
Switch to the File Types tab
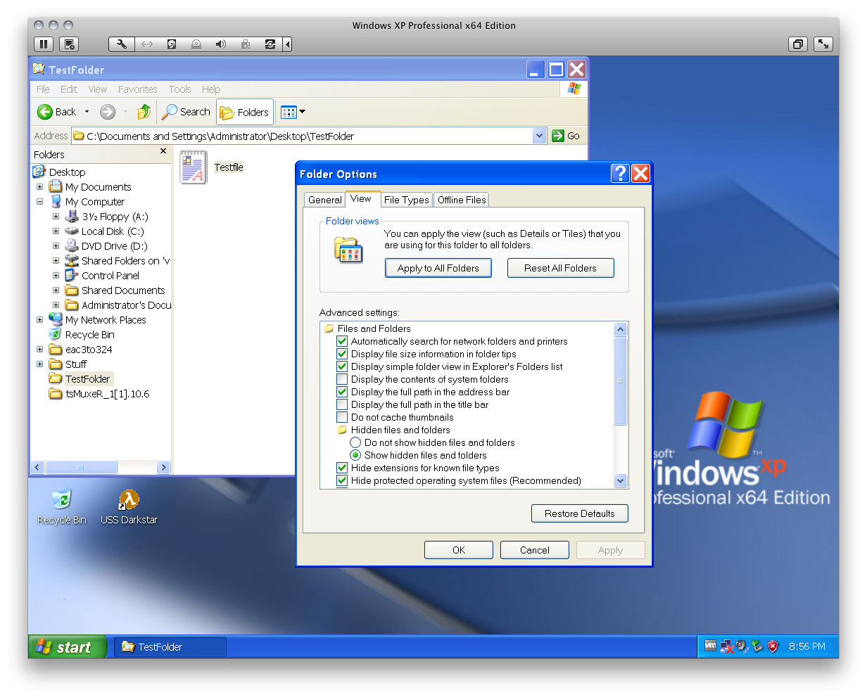coord(407,200)
